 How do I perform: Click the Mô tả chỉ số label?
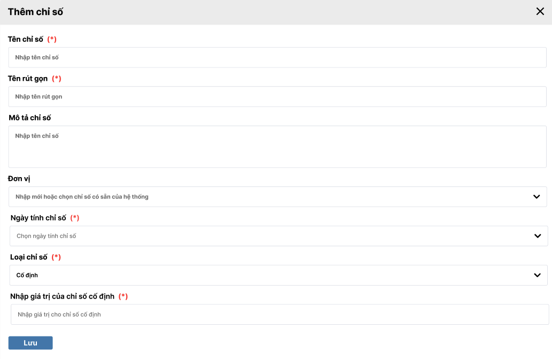point(30,118)
